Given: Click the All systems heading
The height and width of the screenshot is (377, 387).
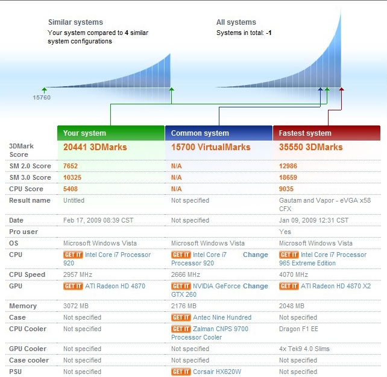Looking at the screenshot, I should 236,22.
